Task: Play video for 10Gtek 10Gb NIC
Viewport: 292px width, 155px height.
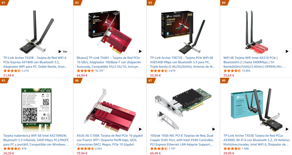Action: 213,129
